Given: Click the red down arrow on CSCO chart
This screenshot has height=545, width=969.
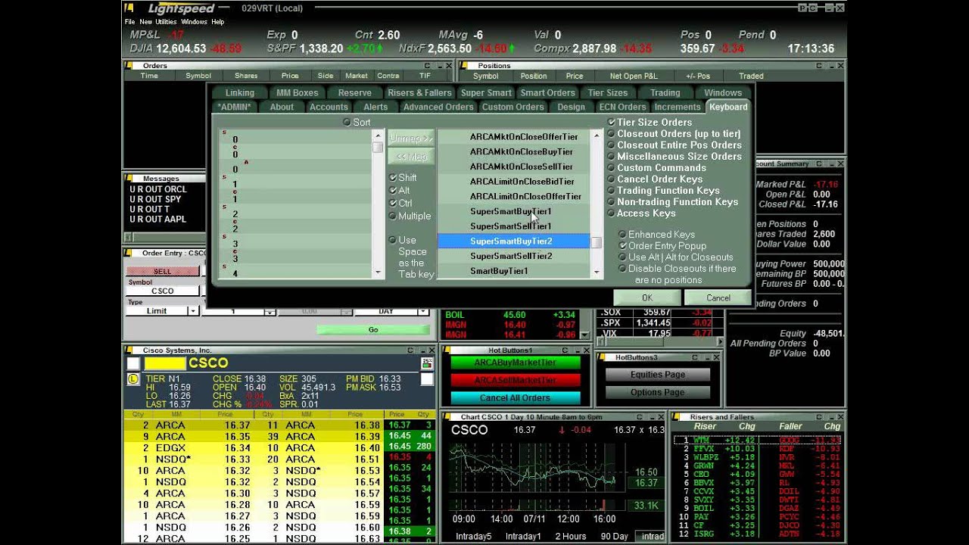Looking at the screenshot, I should point(562,430).
